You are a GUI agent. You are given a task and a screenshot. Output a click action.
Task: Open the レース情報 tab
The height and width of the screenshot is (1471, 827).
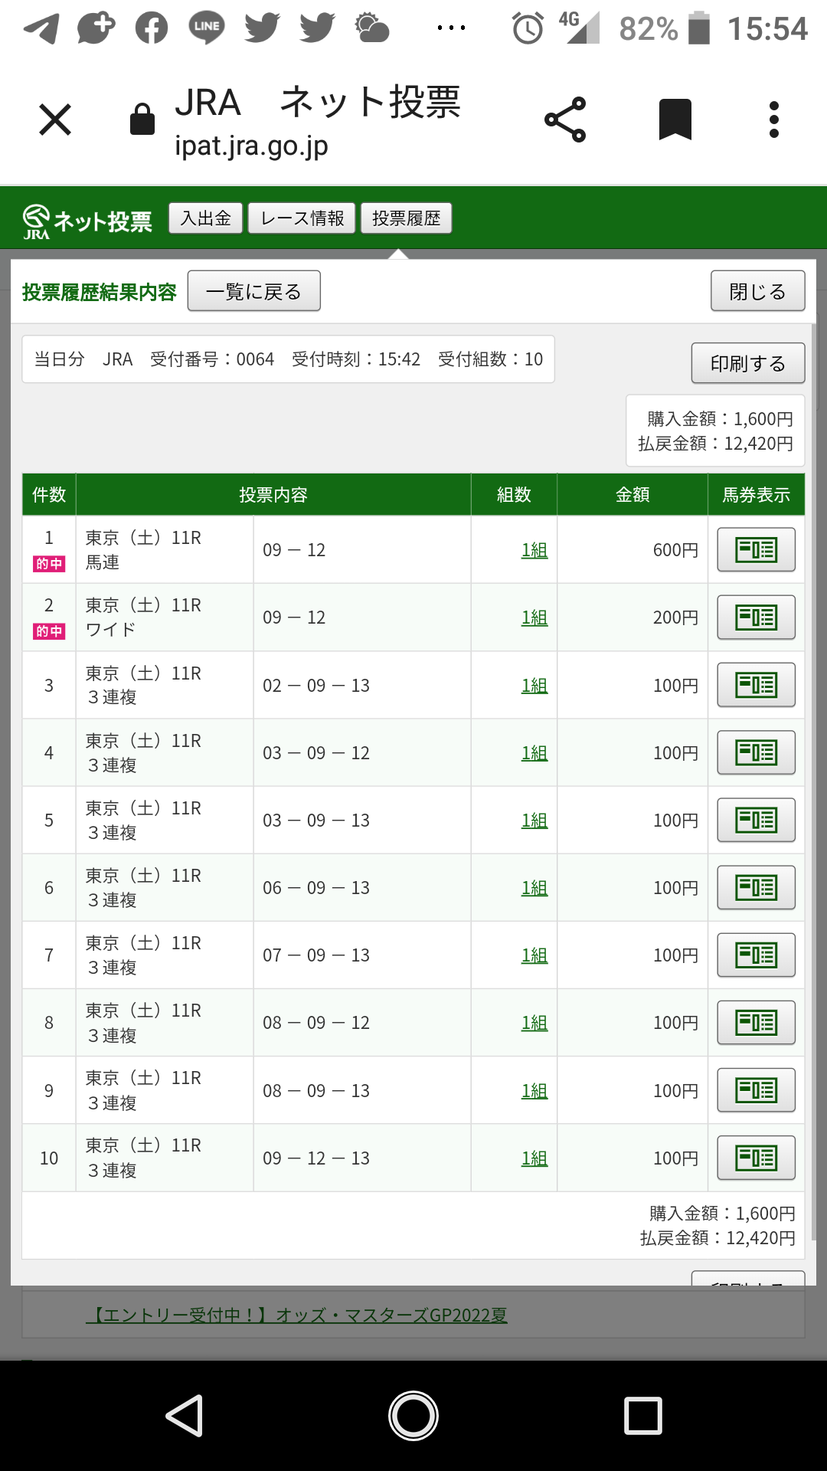point(302,218)
